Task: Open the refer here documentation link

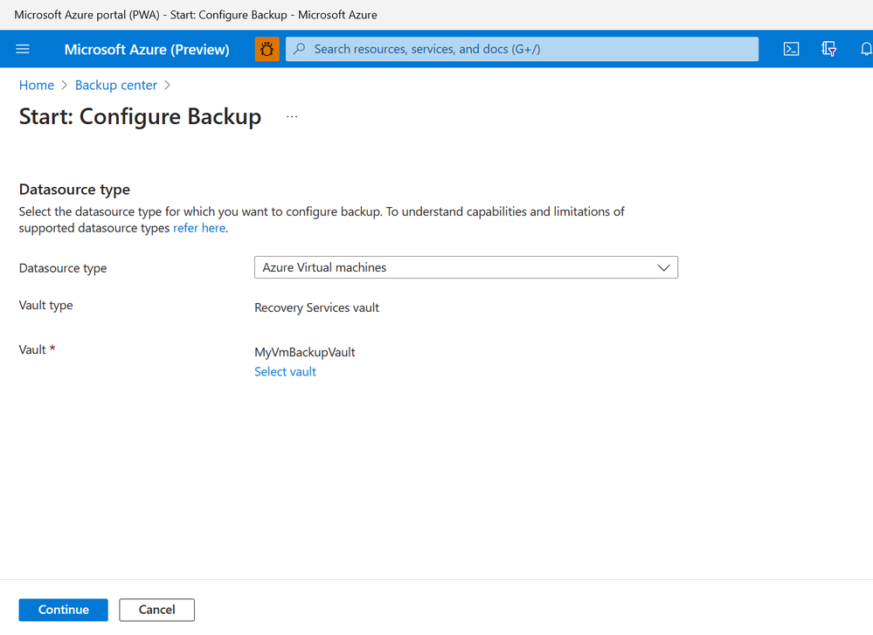Action: click(199, 228)
